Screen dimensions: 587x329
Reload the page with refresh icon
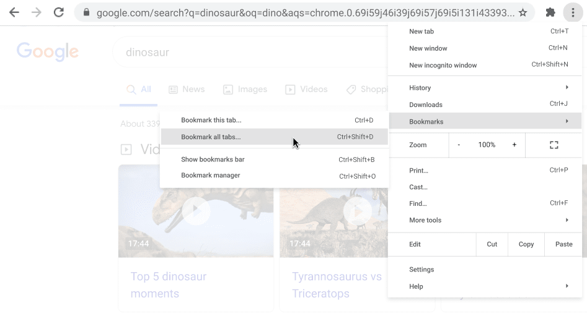coord(59,13)
